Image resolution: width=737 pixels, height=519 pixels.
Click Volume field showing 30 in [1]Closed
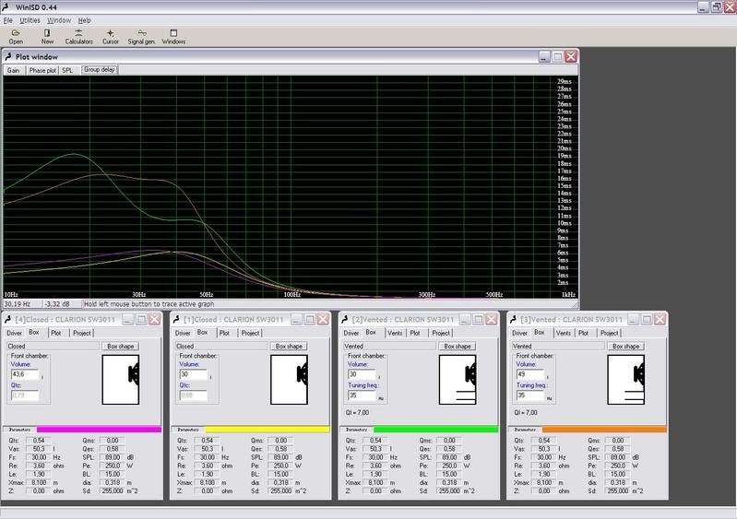point(193,374)
